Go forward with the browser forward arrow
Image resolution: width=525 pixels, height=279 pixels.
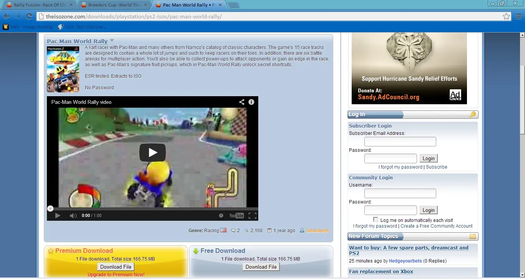tap(18, 16)
